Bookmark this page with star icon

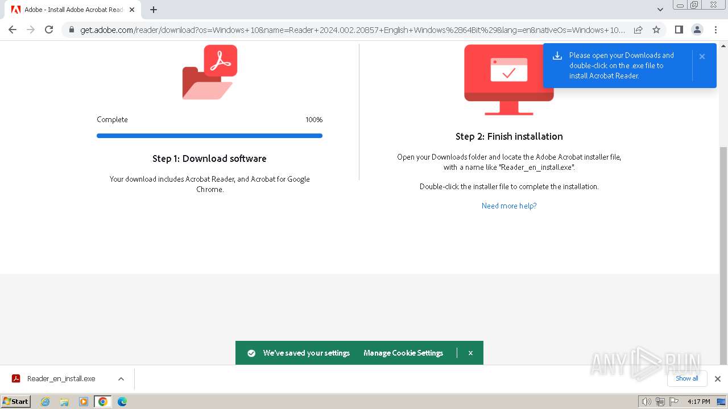pos(656,30)
